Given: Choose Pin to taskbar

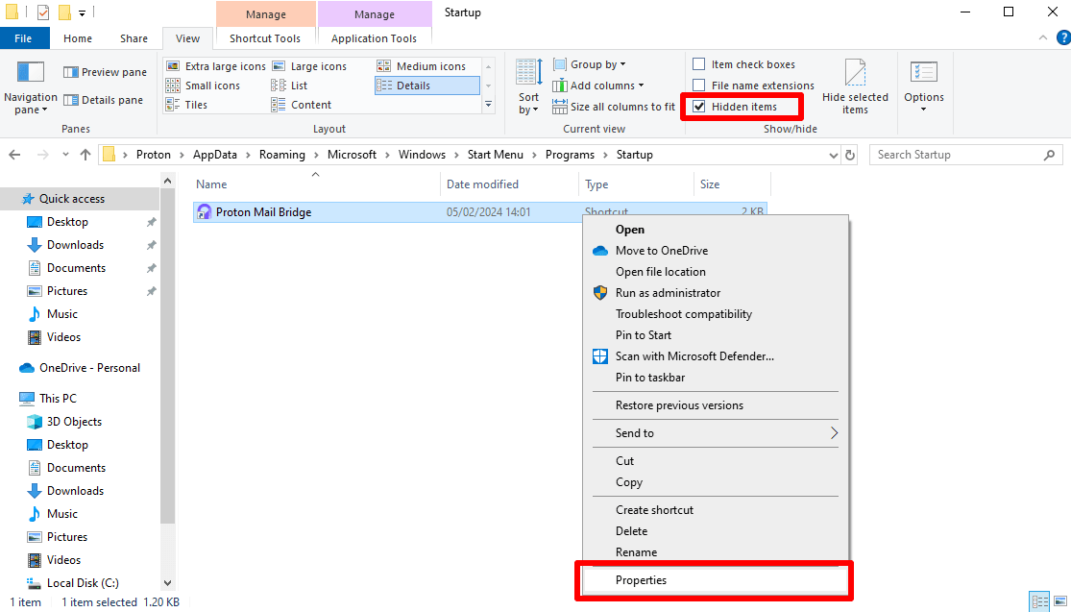Looking at the screenshot, I should click(x=716, y=378).
